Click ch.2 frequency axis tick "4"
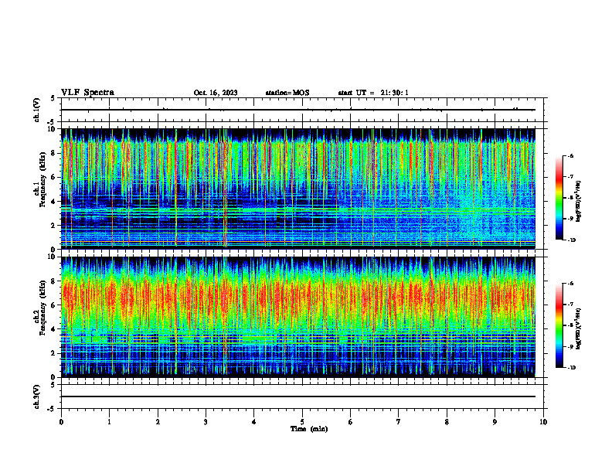Screen dimensions: 612x473 pyautogui.click(x=54, y=329)
